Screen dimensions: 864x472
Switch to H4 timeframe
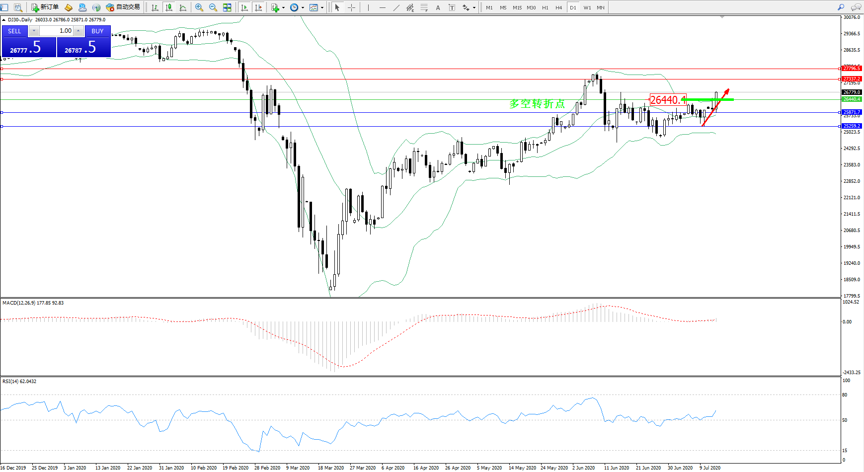point(559,7)
